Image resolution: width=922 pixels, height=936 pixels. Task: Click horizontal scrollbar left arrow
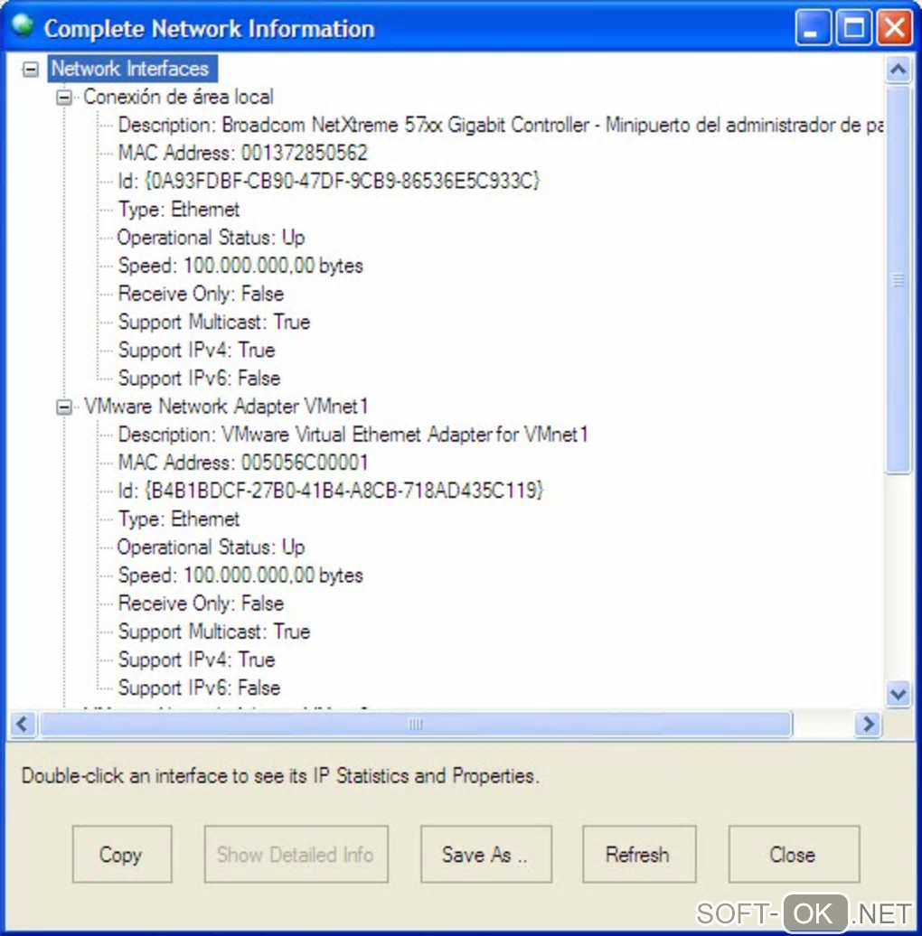point(23,724)
